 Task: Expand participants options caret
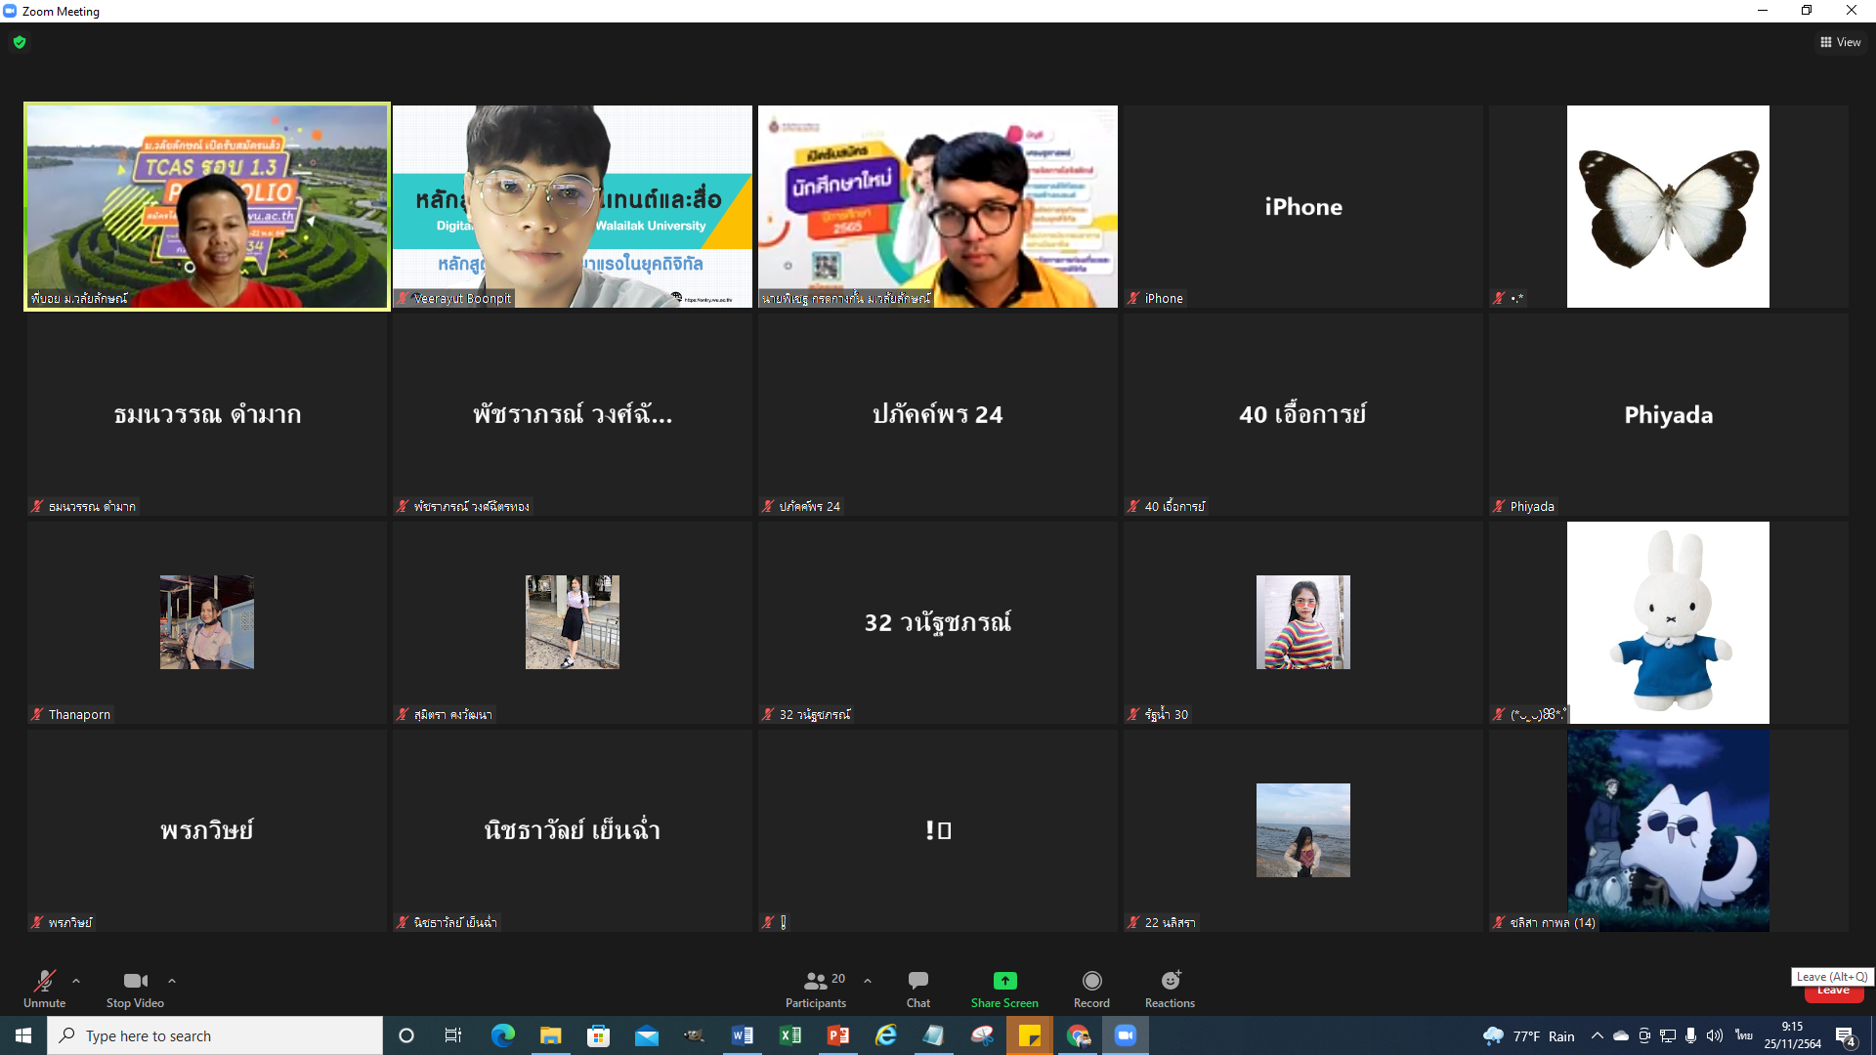click(x=868, y=980)
